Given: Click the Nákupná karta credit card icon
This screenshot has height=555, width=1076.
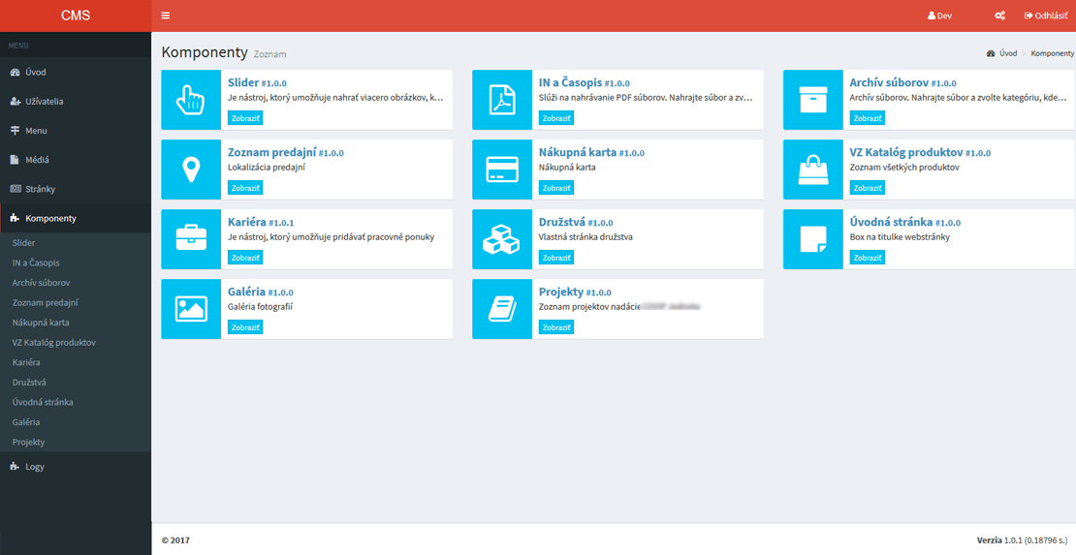Looking at the screenshot, I should 501,170.
